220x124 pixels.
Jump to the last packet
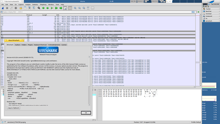tap(61, 8)
